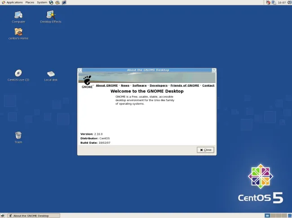Image resolution: width=292 pixels, height=218 pixels.
Task: Switch to the third workspace
Action: [279, 216]
